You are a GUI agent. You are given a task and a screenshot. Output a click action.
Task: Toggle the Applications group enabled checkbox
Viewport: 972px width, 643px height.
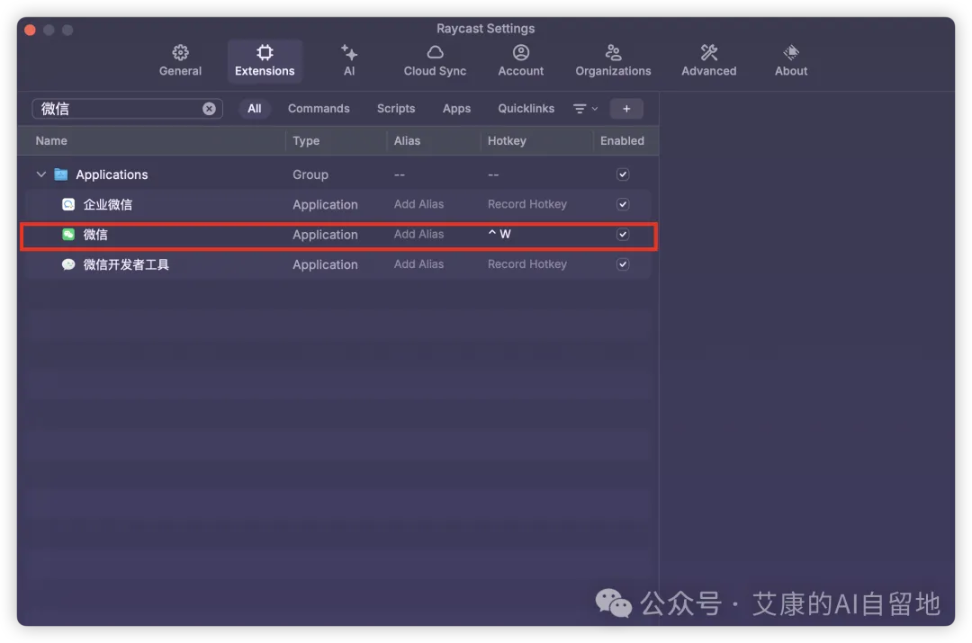coord(623,174)
